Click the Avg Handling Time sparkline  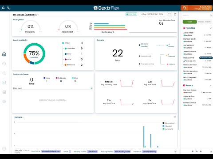(126, 83)
